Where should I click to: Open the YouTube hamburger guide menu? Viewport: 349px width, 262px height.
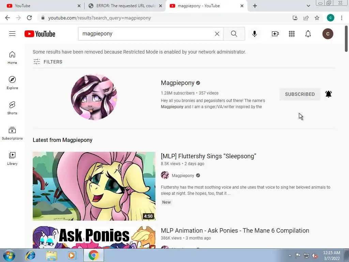point(12,34)
